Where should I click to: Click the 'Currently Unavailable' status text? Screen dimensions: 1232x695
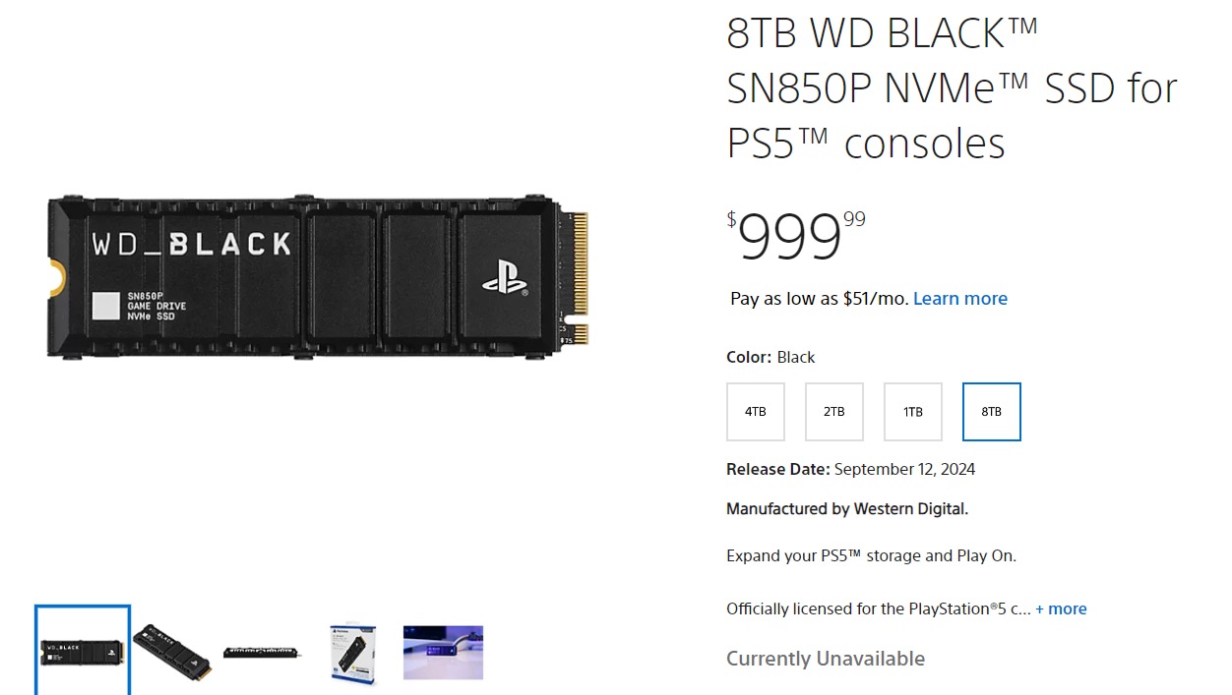(x=826, y=659)
